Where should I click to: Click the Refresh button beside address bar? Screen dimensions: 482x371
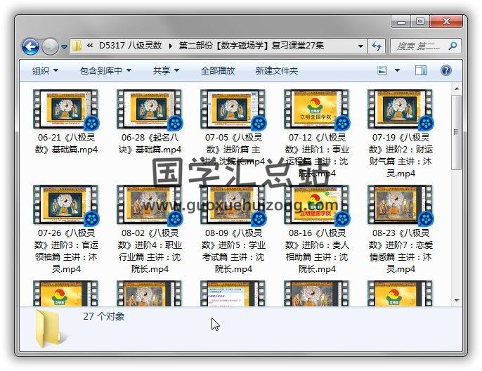pyautogui.click(x=377, y=46)
